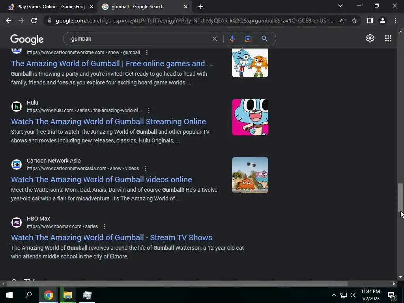Close the GamesFrog tab
The height and width of the screenshot is (303, 404).
92,7
